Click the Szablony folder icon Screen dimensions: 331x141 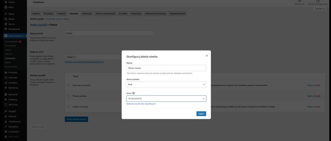tap(6, 100)
